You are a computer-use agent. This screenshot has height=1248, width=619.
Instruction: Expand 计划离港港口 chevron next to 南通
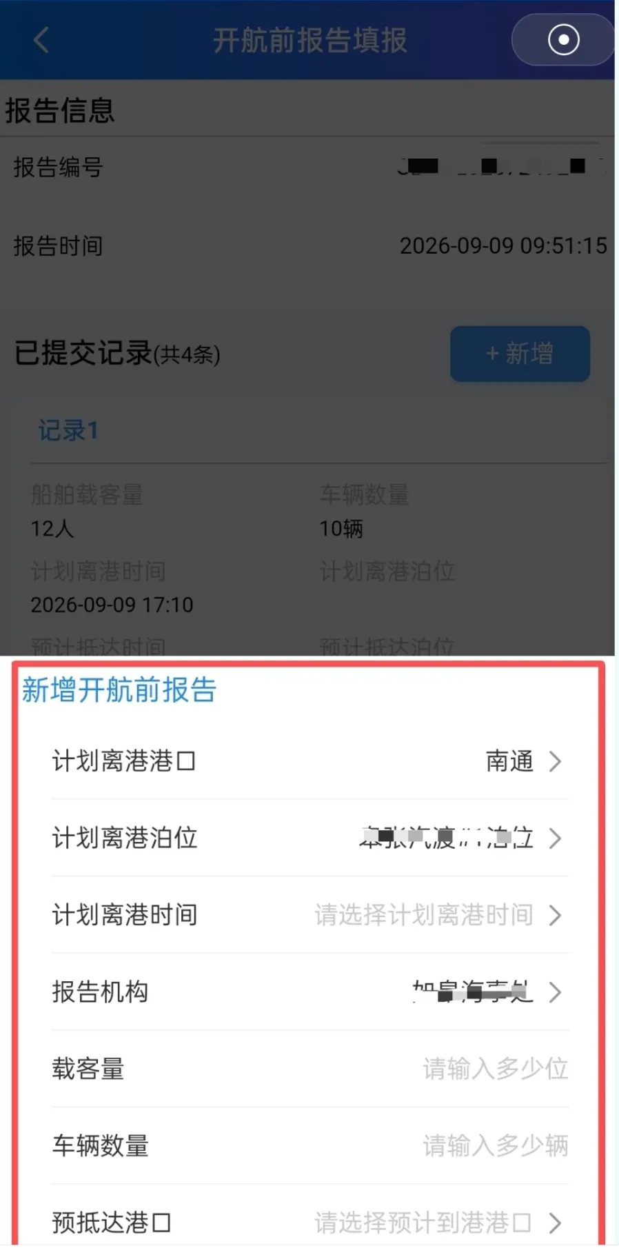coord(555,761)
